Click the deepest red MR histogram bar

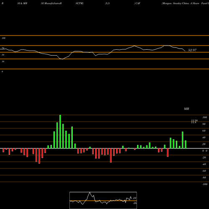[39, 156]
